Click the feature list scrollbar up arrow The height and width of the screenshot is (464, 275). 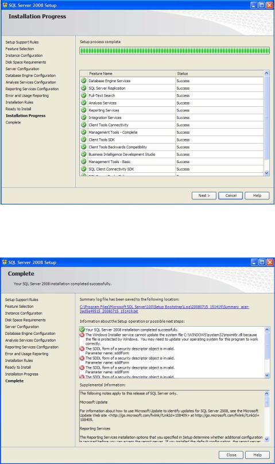(266, 73)
